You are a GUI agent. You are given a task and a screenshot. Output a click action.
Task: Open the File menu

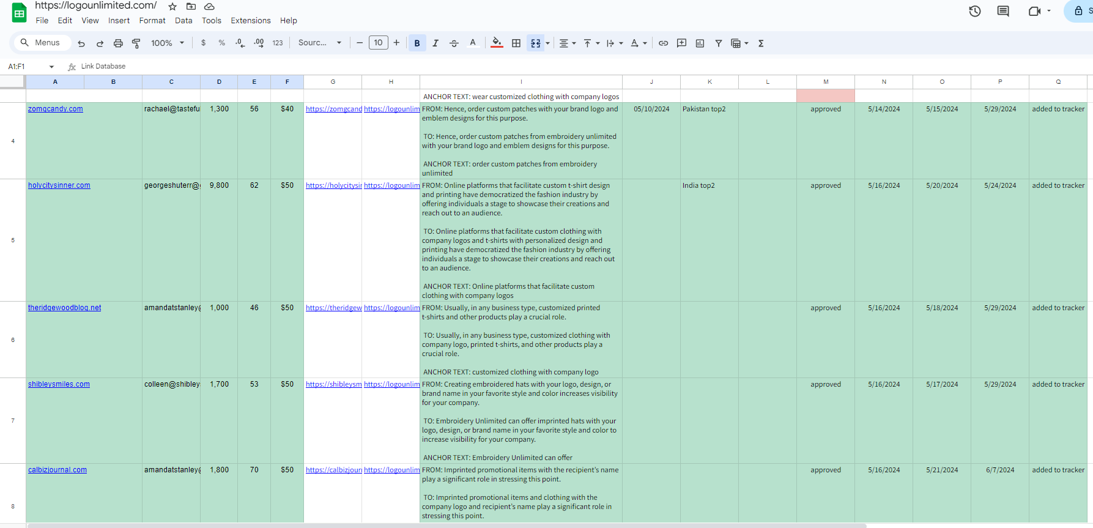42,20
